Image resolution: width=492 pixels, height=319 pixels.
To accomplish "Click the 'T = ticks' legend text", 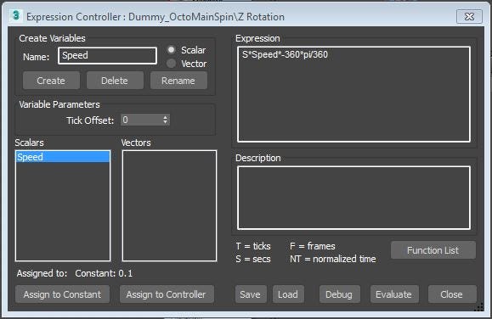I will point(253,246).
